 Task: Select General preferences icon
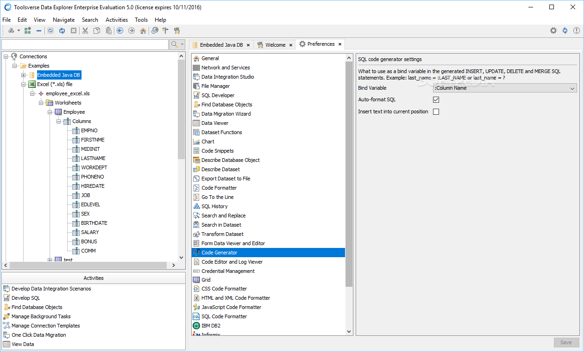click(196, 58)
